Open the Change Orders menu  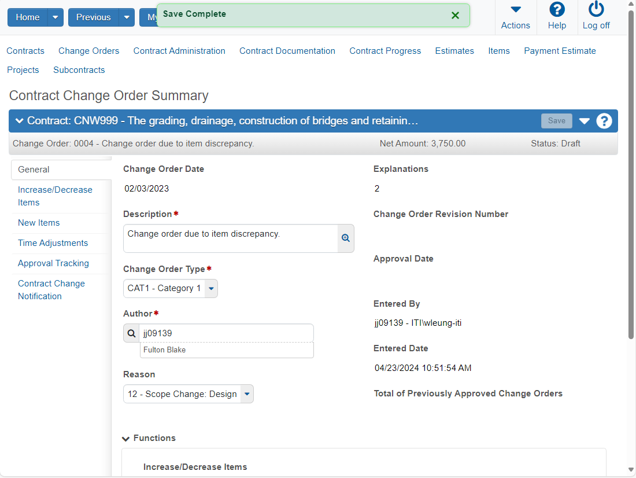89,51
